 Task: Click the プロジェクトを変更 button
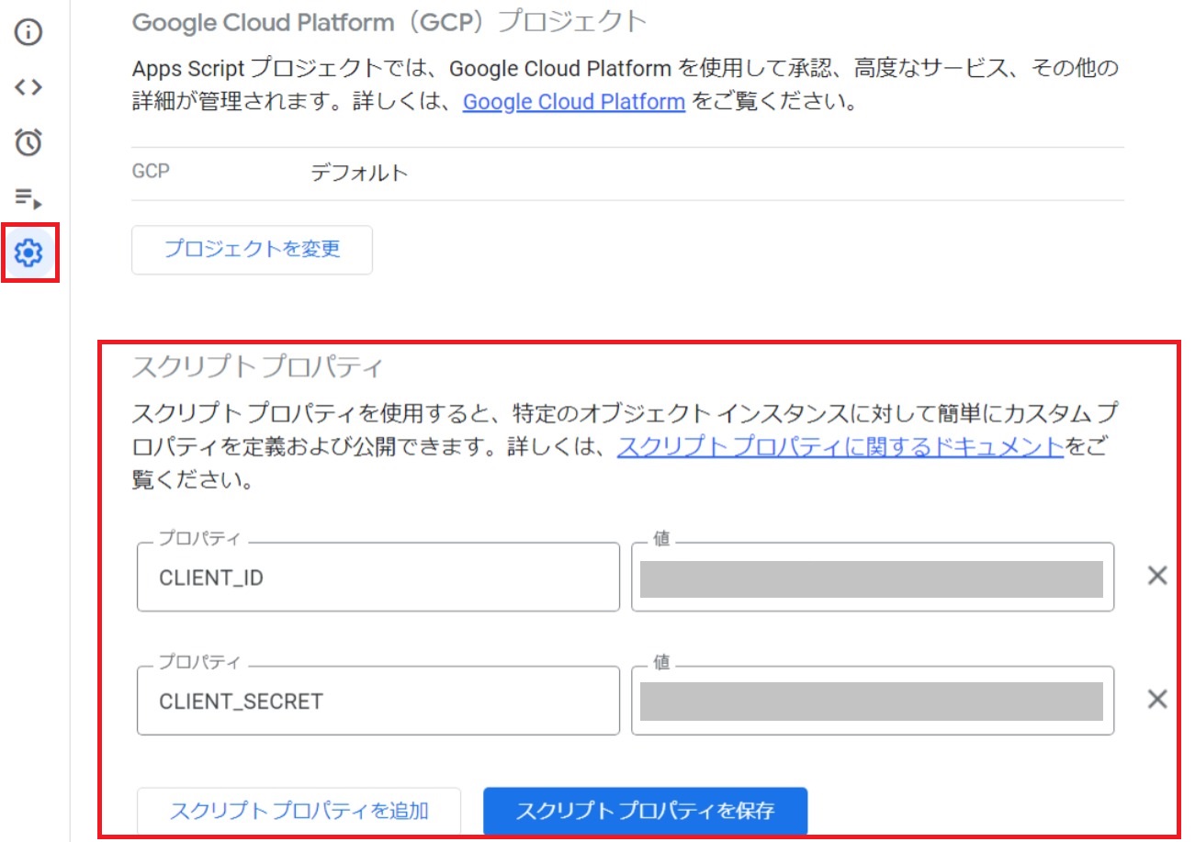[253, 250]
